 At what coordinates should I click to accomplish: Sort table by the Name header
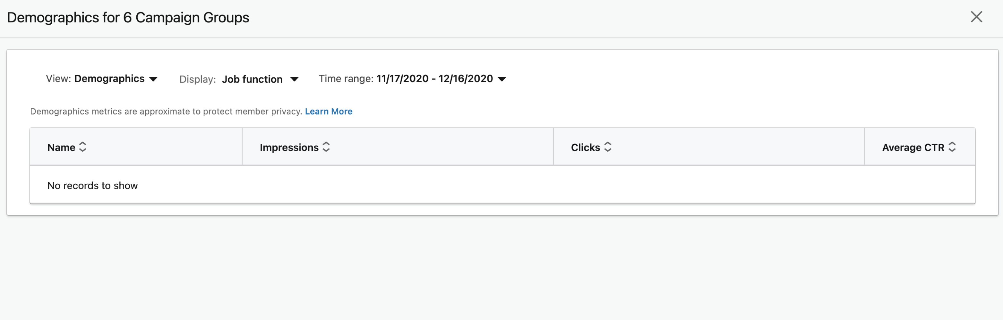61,148
